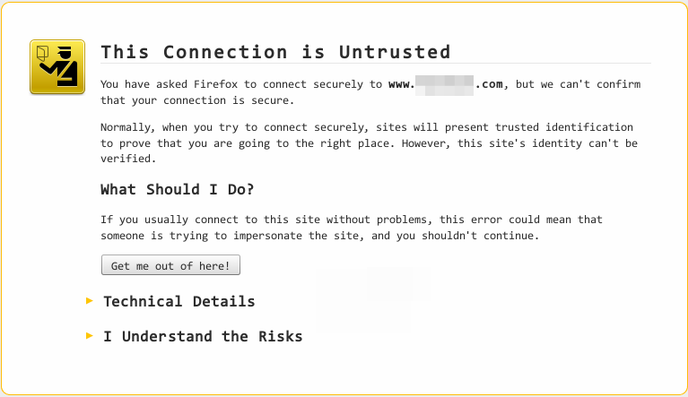Click the paragraph starting If you usually connect
688x397 pixels.
(351, 228)
